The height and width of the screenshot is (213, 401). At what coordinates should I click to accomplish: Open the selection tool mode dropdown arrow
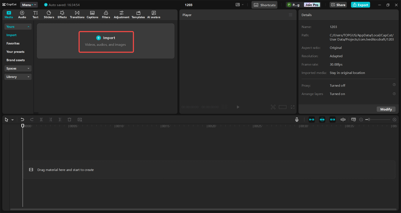[13, 120]
